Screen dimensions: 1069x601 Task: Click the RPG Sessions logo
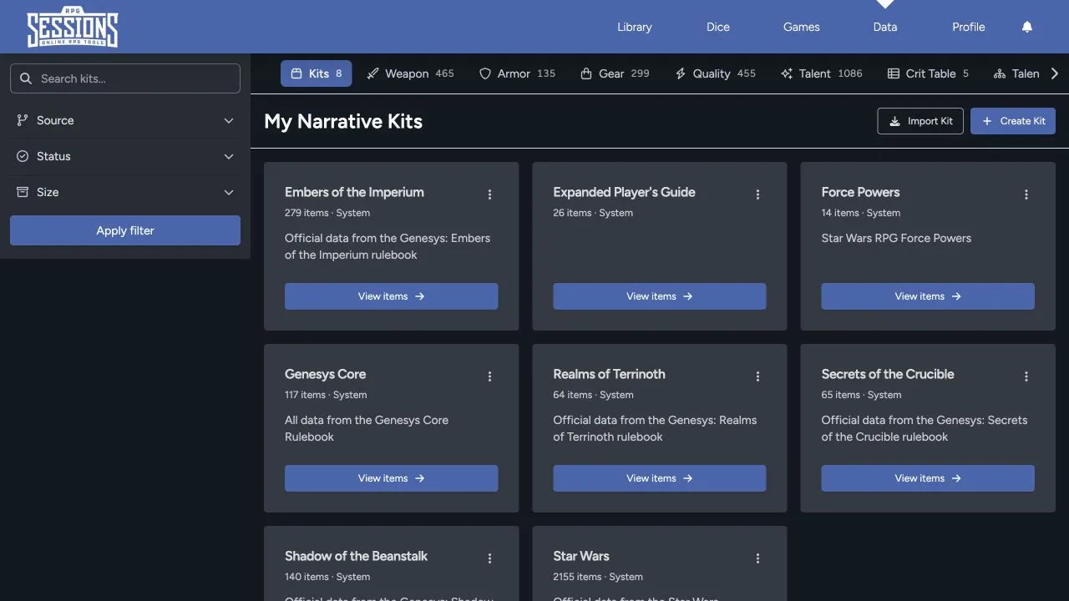(x=73, y=28)
